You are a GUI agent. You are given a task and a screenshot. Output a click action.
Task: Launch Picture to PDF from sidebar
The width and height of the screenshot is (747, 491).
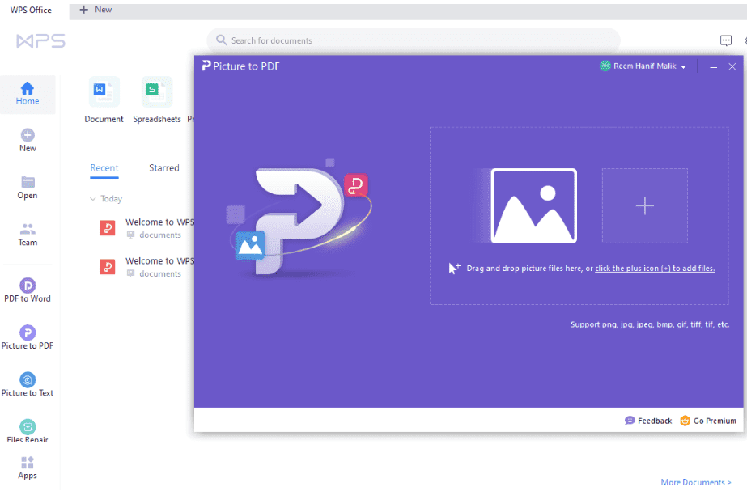[x=28, y=332]
